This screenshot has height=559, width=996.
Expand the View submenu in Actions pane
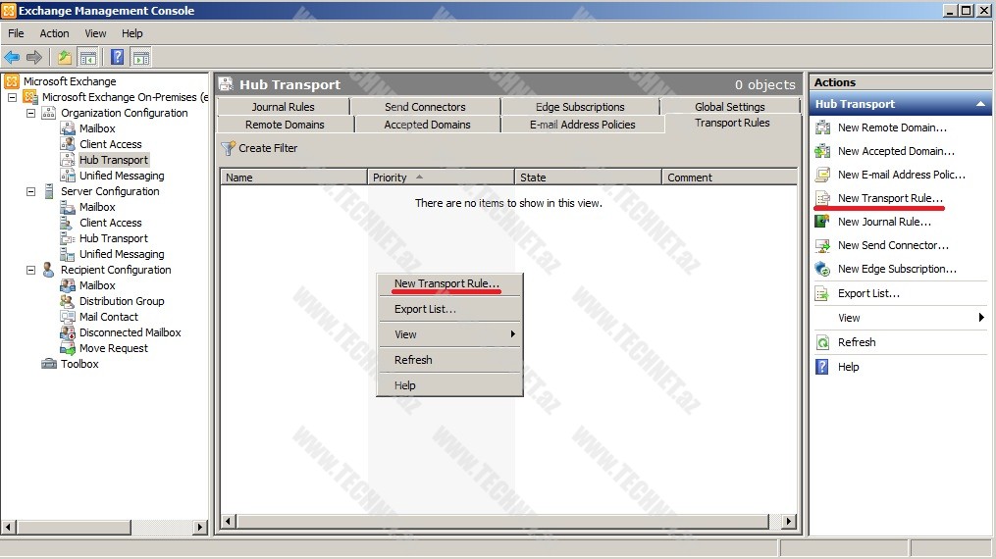pos(981,318)
